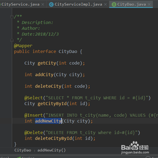Image resolution: width=158 pixels, height=158 pixels.
Task: Click the getCityById method name
Action: pos(52,104)
